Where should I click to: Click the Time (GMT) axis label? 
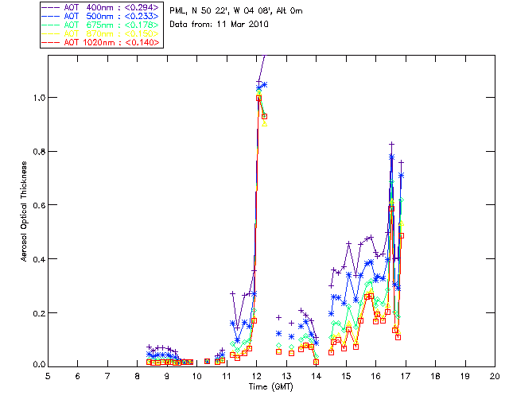coord(270,387)
